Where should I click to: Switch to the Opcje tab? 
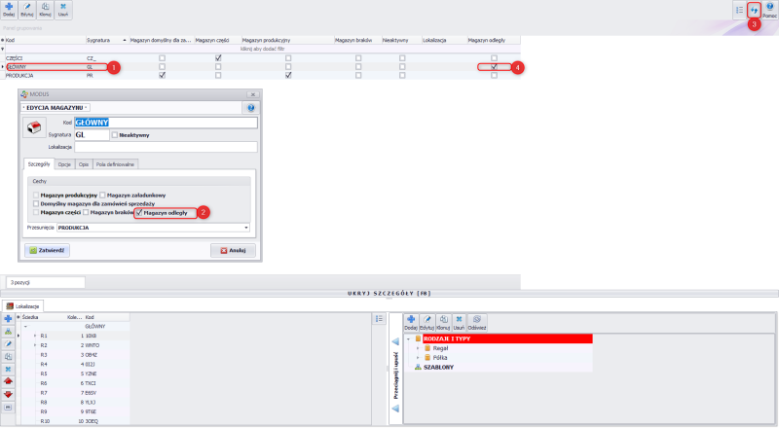click(x=64, y=164)
